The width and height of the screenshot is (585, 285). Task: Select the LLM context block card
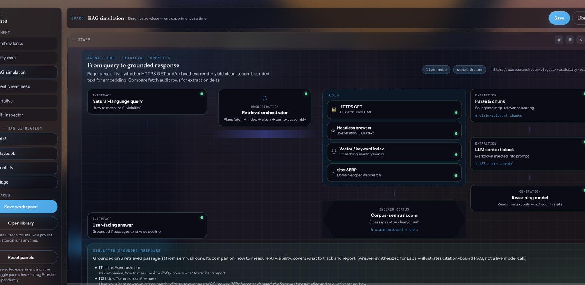[x=528, y=154]
